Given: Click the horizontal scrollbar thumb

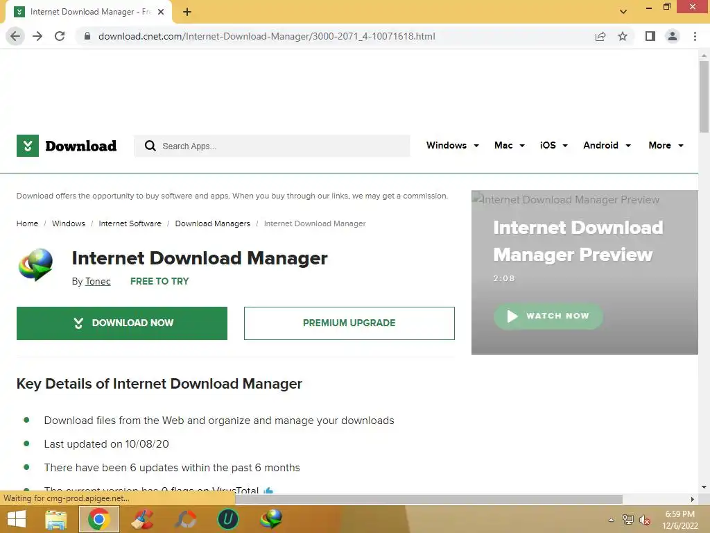Looking at the screenshot, I should point(428,499).
